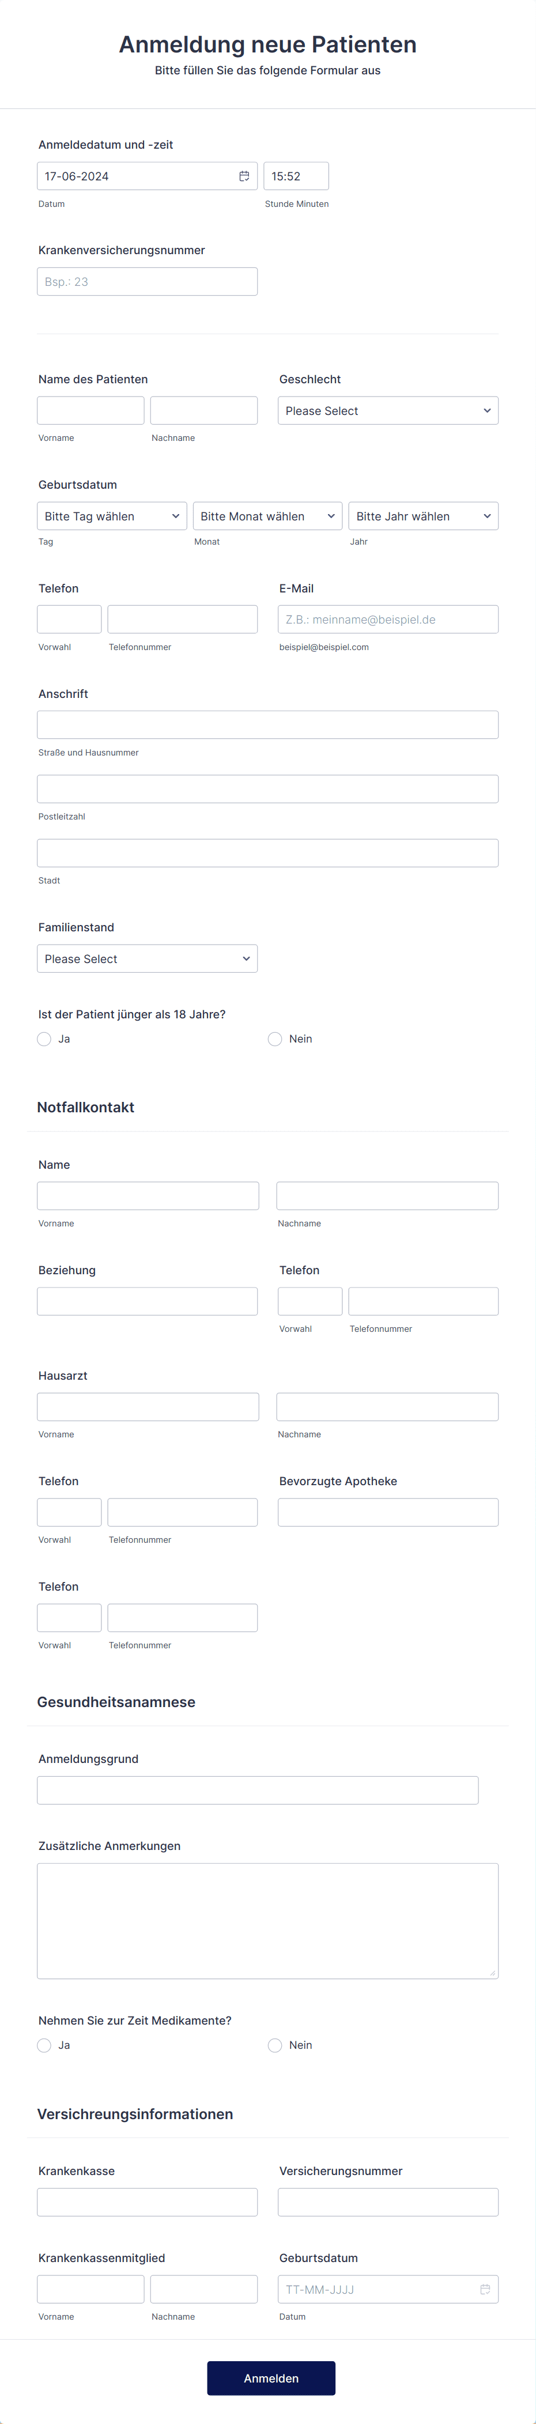Image resolution: width=536 pixels, height=2424 pixels.
Task: Select Nein for patient younger than 18
Action: [x=274, y=1039]
